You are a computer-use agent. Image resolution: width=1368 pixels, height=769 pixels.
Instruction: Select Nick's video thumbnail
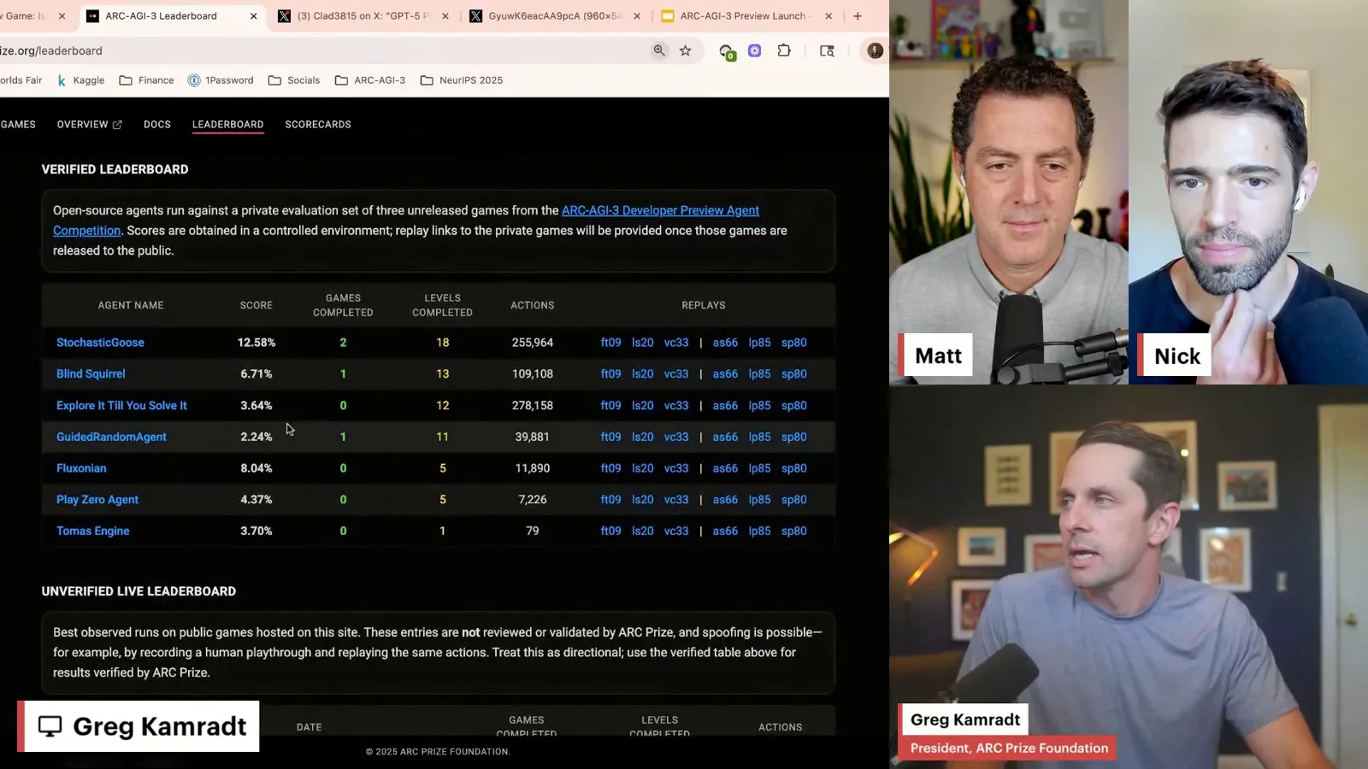(1248, 192)
